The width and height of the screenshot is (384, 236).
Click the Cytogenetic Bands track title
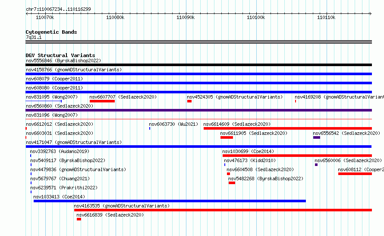click(51, 32)
